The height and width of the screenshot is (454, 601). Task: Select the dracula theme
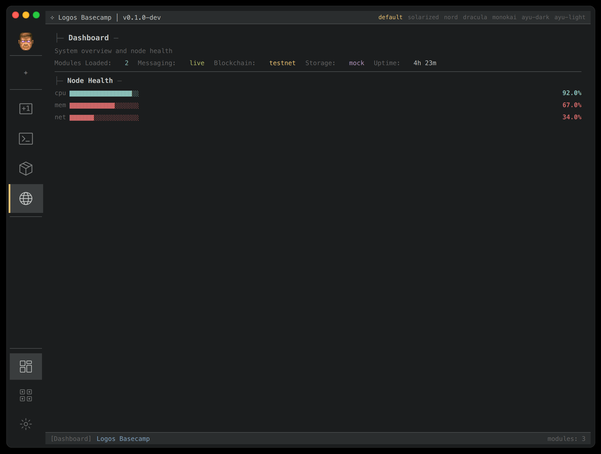475,17
